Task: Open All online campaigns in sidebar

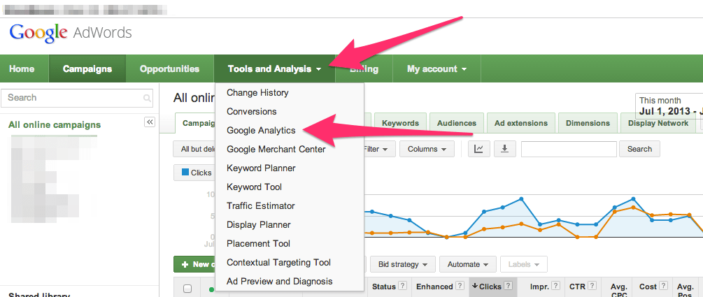Action: [x=55, y=125]
